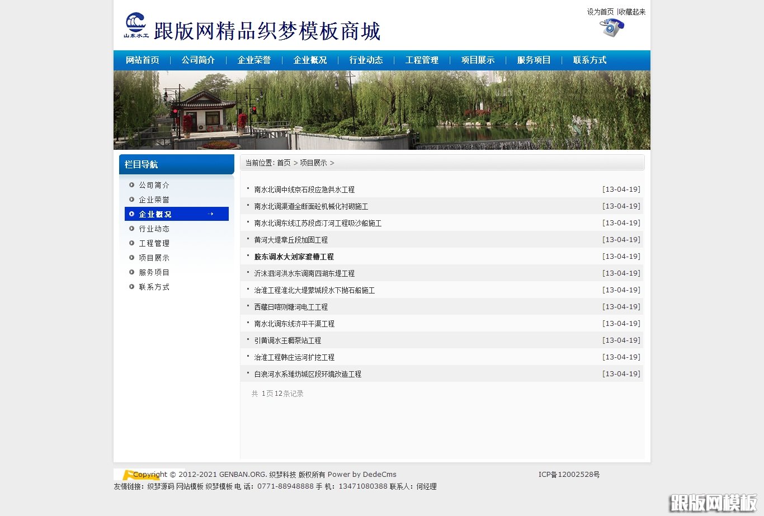The image size is (764, 516).
Task: Go to 联系方式 in the top navigation
Action: coord(589,60)
